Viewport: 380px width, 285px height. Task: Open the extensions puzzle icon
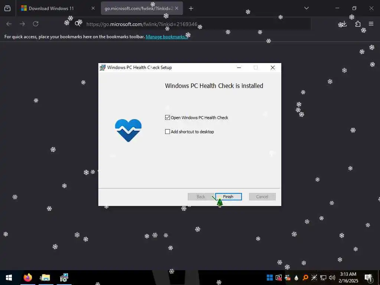358,24
